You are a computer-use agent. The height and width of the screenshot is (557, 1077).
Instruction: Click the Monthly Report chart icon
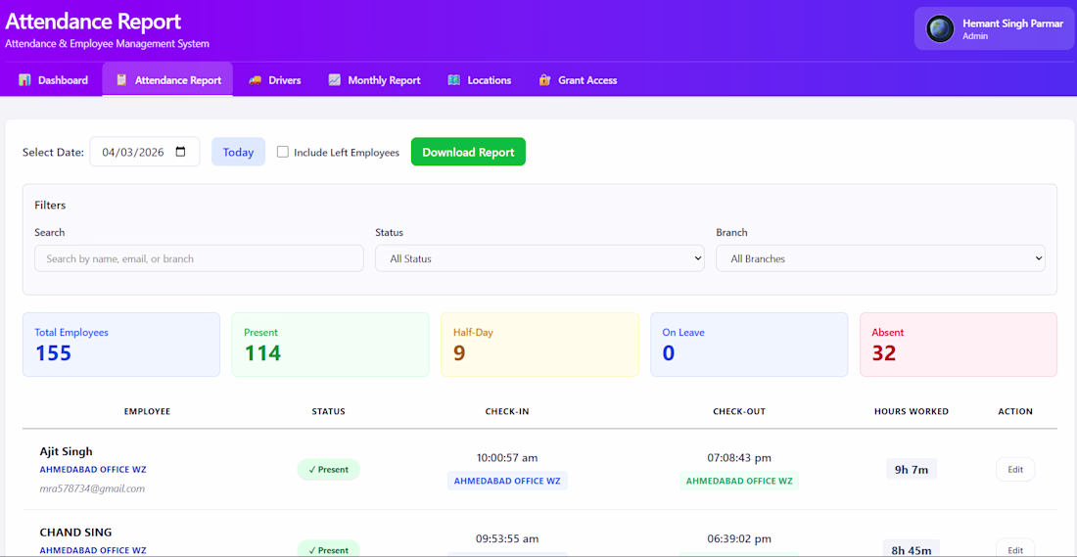(335, 80)
